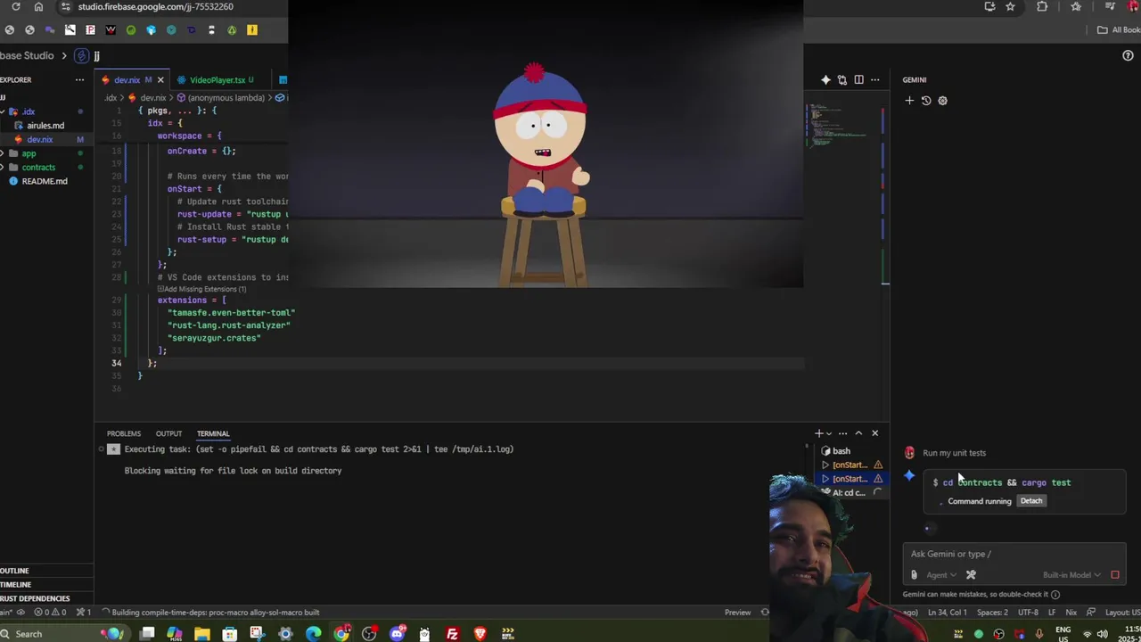1141x642 pixels.
Task: Open Explorer more actions ellipsis
Action: coord(81,79)
